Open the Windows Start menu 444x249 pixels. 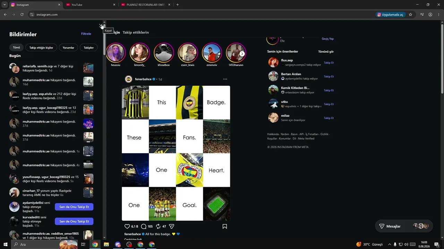6,245
